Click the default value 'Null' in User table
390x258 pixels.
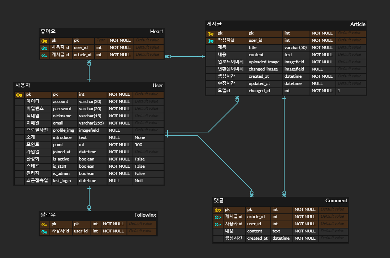[x=148, y=181]
